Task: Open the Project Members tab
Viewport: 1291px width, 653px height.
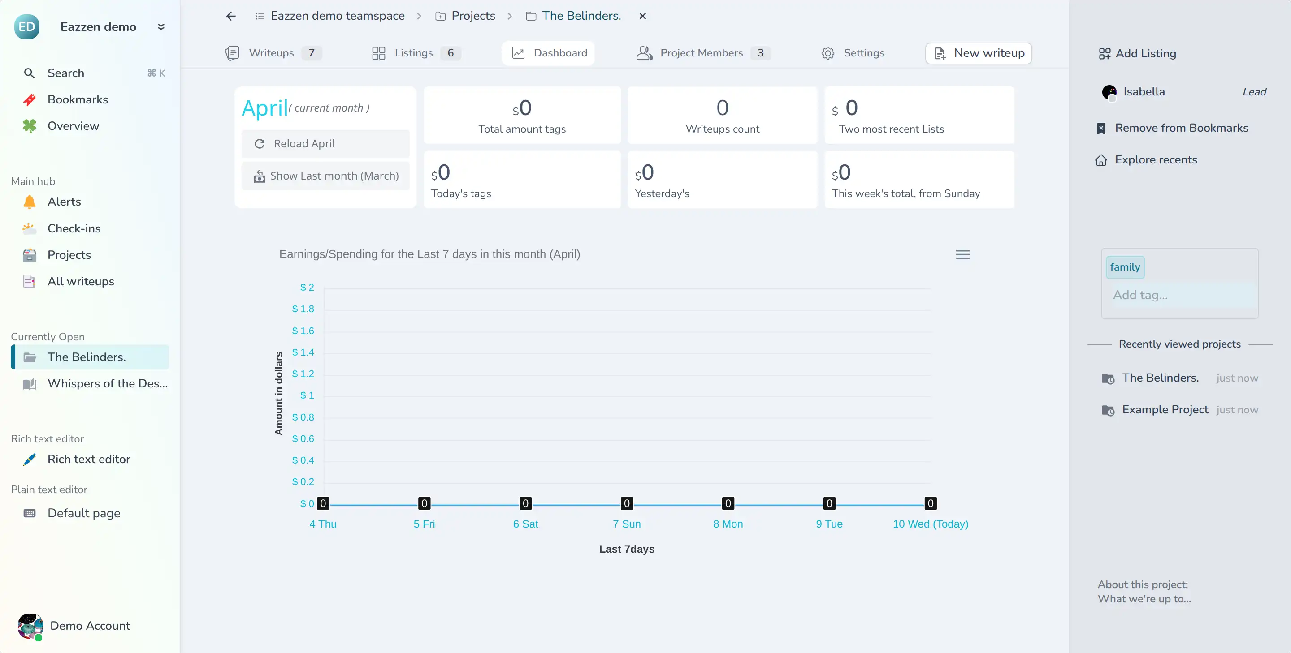Action: tap(701, 53)
